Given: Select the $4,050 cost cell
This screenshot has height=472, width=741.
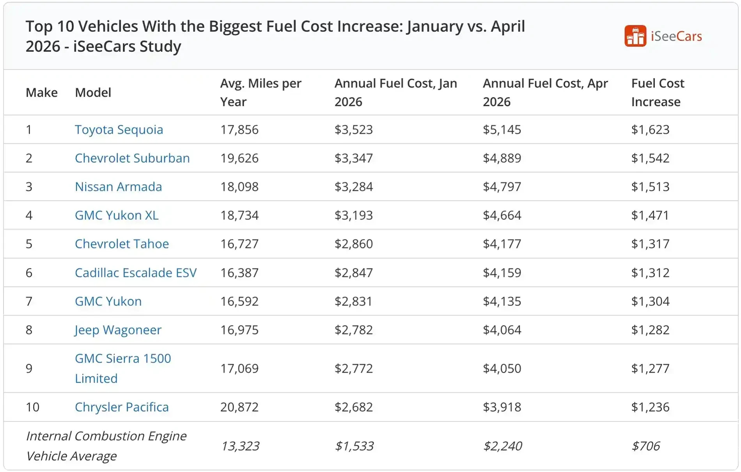Looking at the screenshot, I should (502, 368).
